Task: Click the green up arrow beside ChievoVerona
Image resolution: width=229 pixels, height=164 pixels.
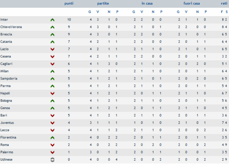Action: 52,27
